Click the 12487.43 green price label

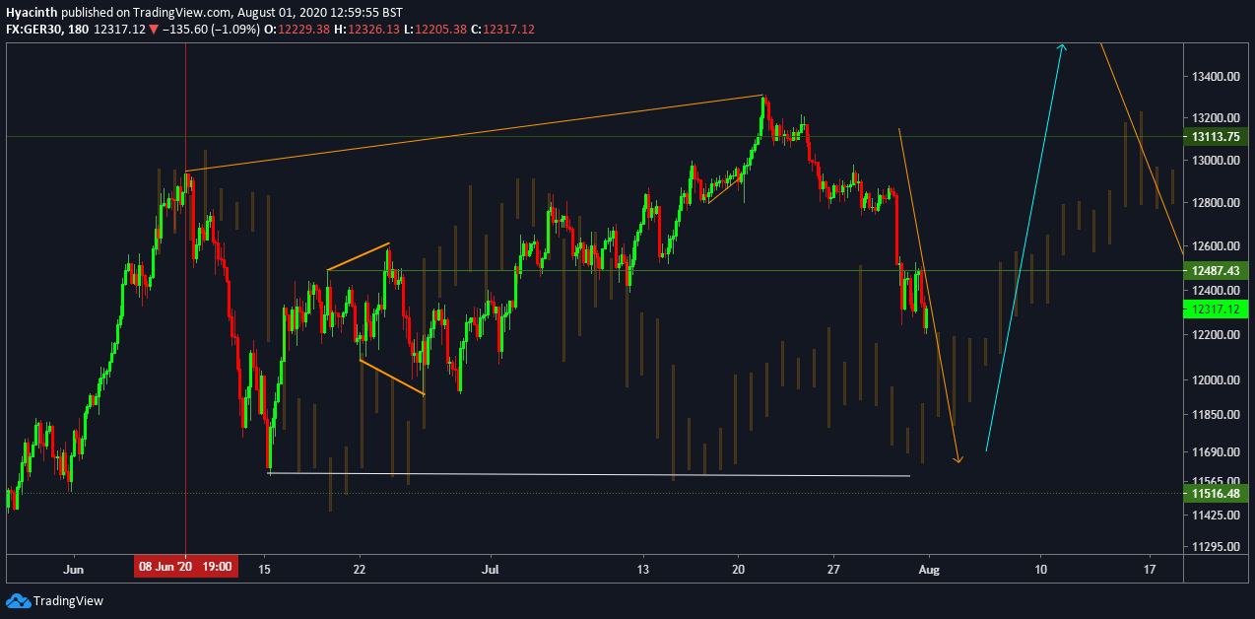tap(1216, 270)
